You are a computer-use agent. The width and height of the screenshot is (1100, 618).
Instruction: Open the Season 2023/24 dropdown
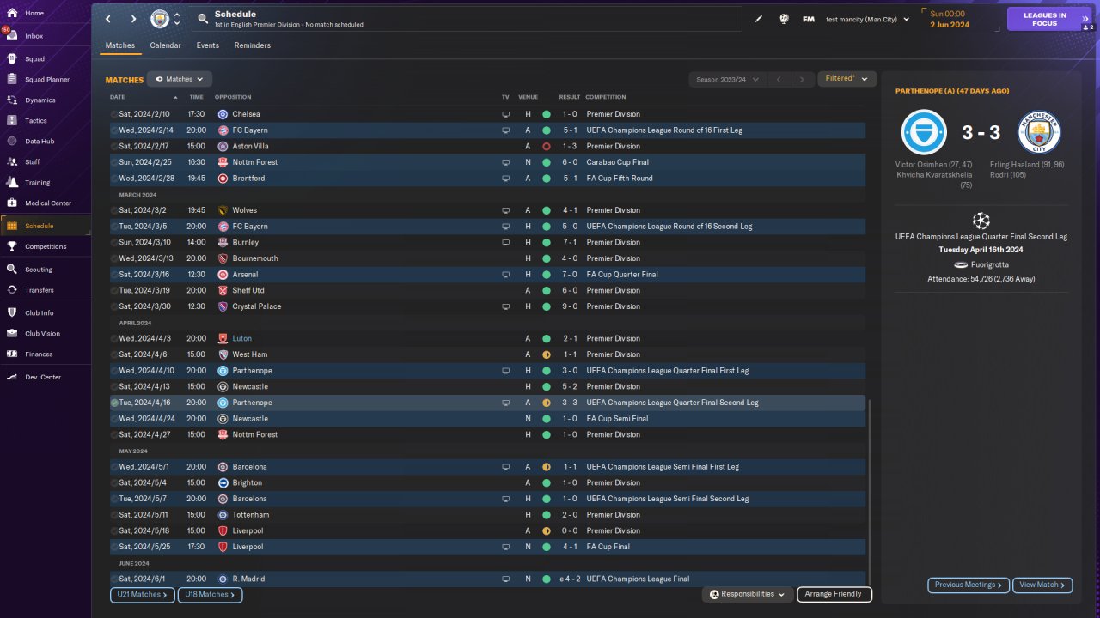[727, 79]
